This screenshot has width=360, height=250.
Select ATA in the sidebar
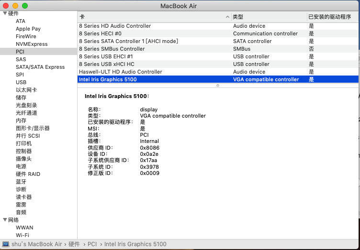pos(21,21)
